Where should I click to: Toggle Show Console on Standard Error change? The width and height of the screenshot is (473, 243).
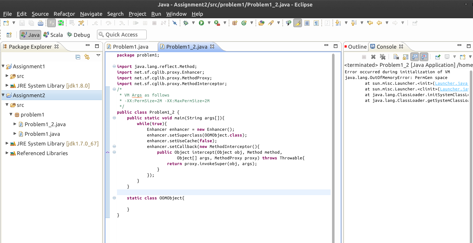[424, 57]
